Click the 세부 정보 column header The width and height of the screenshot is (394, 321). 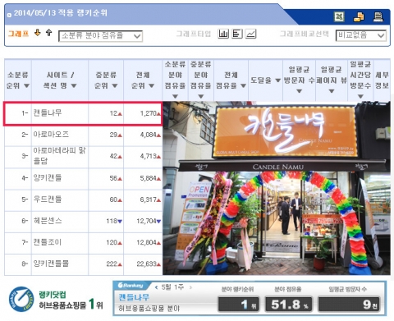[x=382, y=80]
